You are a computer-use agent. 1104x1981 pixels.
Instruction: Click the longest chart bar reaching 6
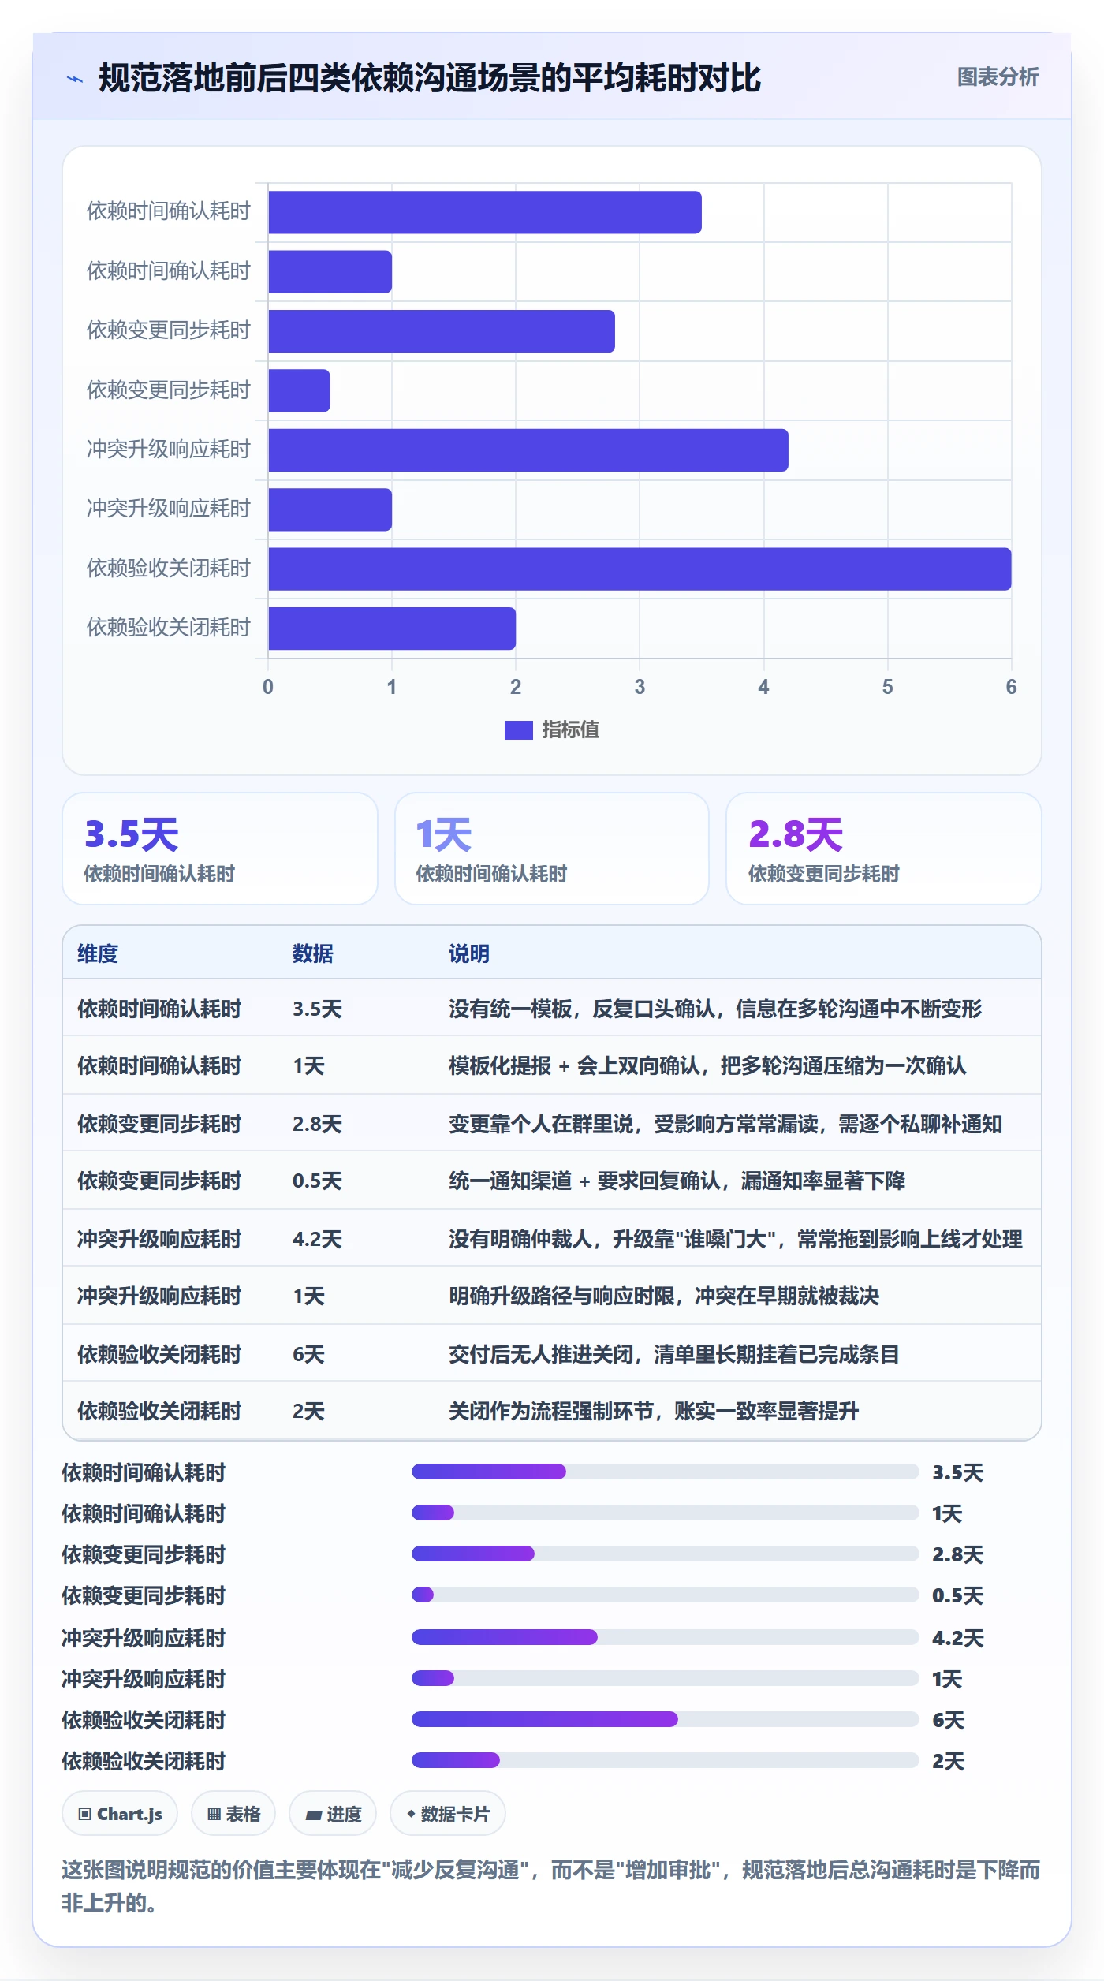640,569
